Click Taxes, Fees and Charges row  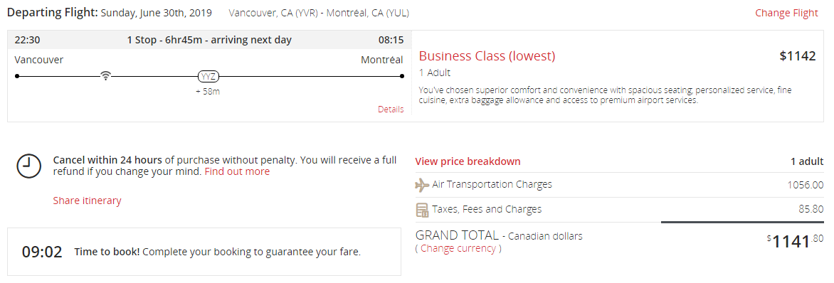click(x=619, y=210)
